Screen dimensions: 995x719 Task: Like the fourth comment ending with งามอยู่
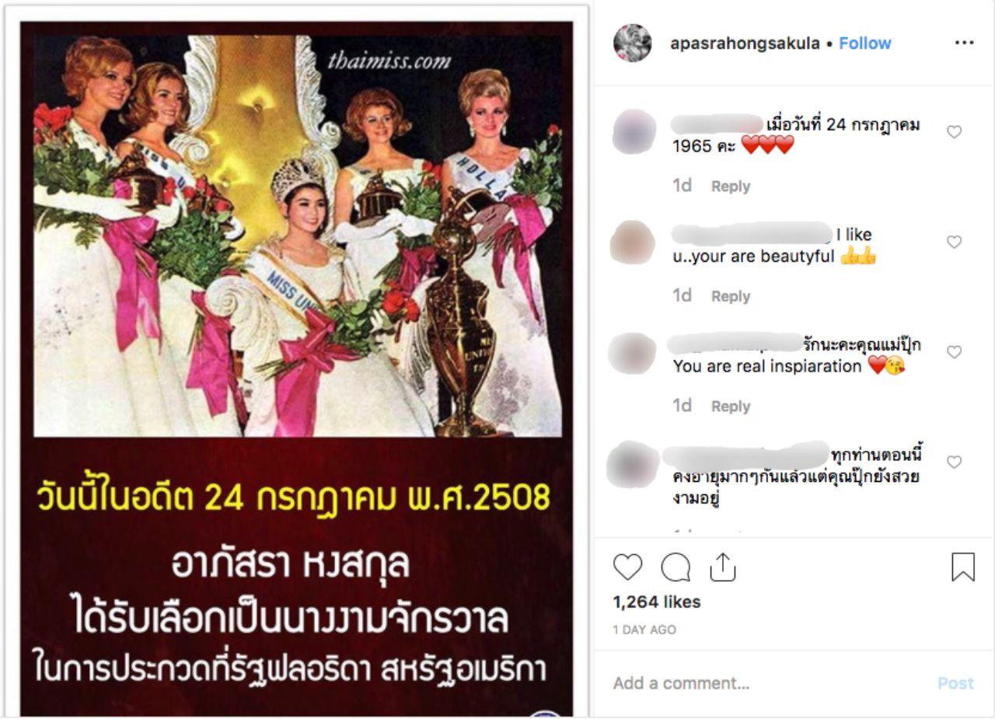click(954, 462)
